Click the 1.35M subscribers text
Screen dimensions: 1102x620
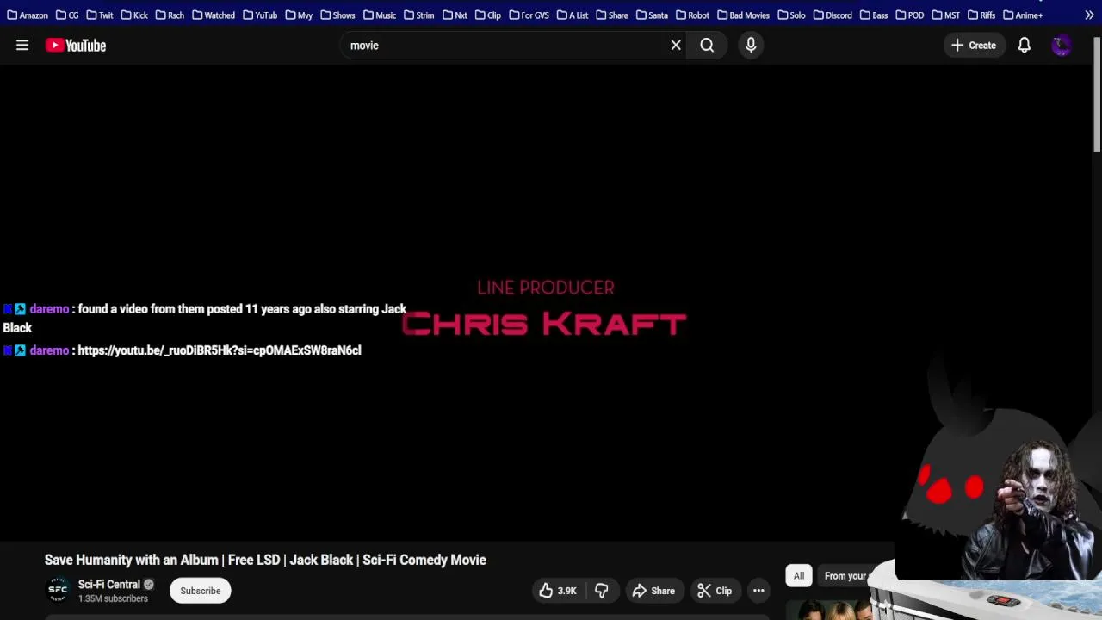113,598
